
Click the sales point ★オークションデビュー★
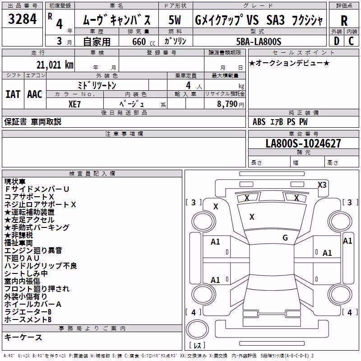pos(289,63)
